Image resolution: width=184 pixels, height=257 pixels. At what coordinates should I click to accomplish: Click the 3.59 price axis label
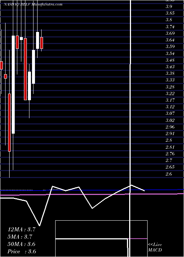tap(170, 47)
